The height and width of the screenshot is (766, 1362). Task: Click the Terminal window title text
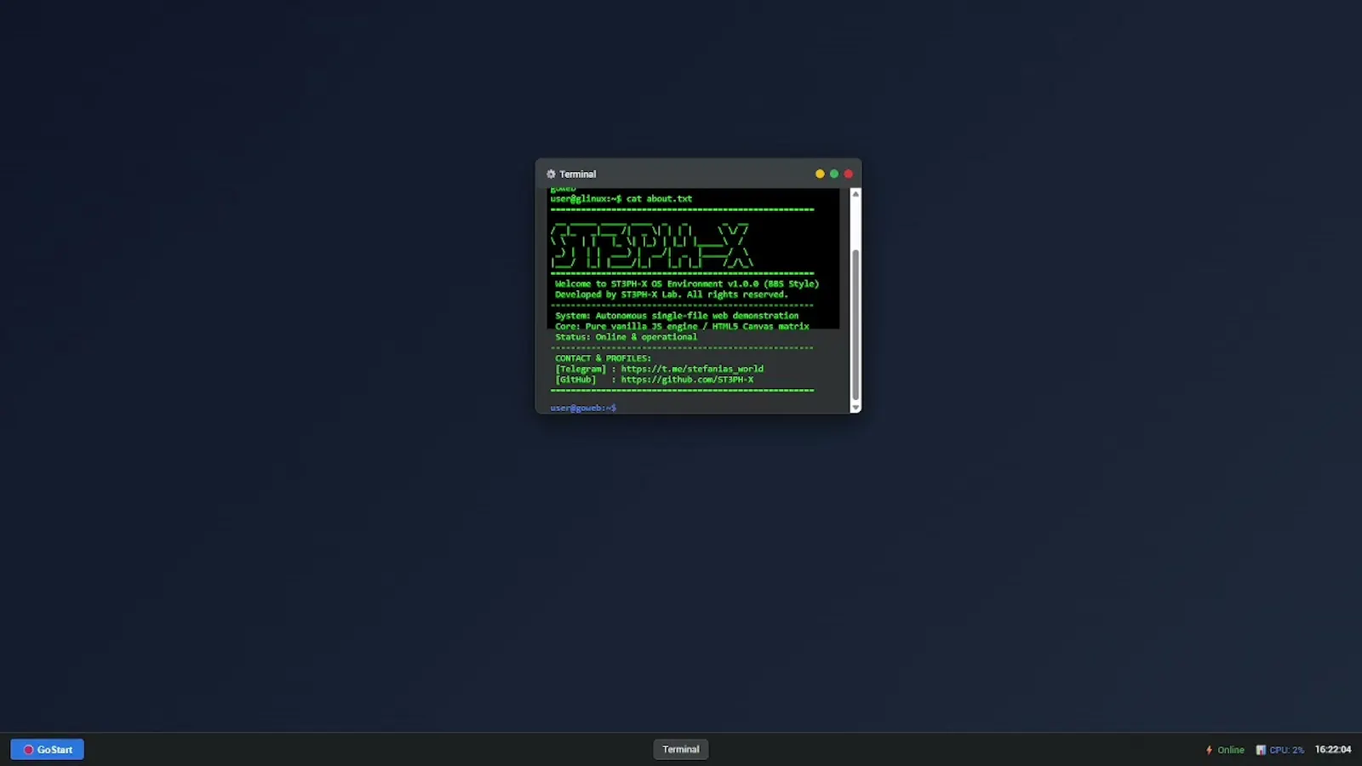(x=578, y=174)
